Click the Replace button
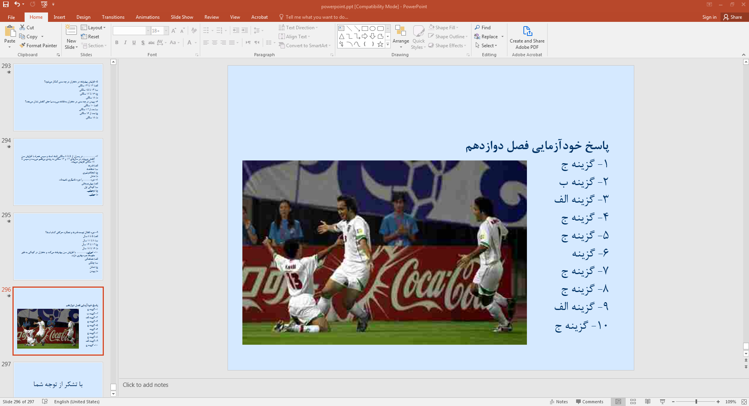749x406 pixels. 486,36
